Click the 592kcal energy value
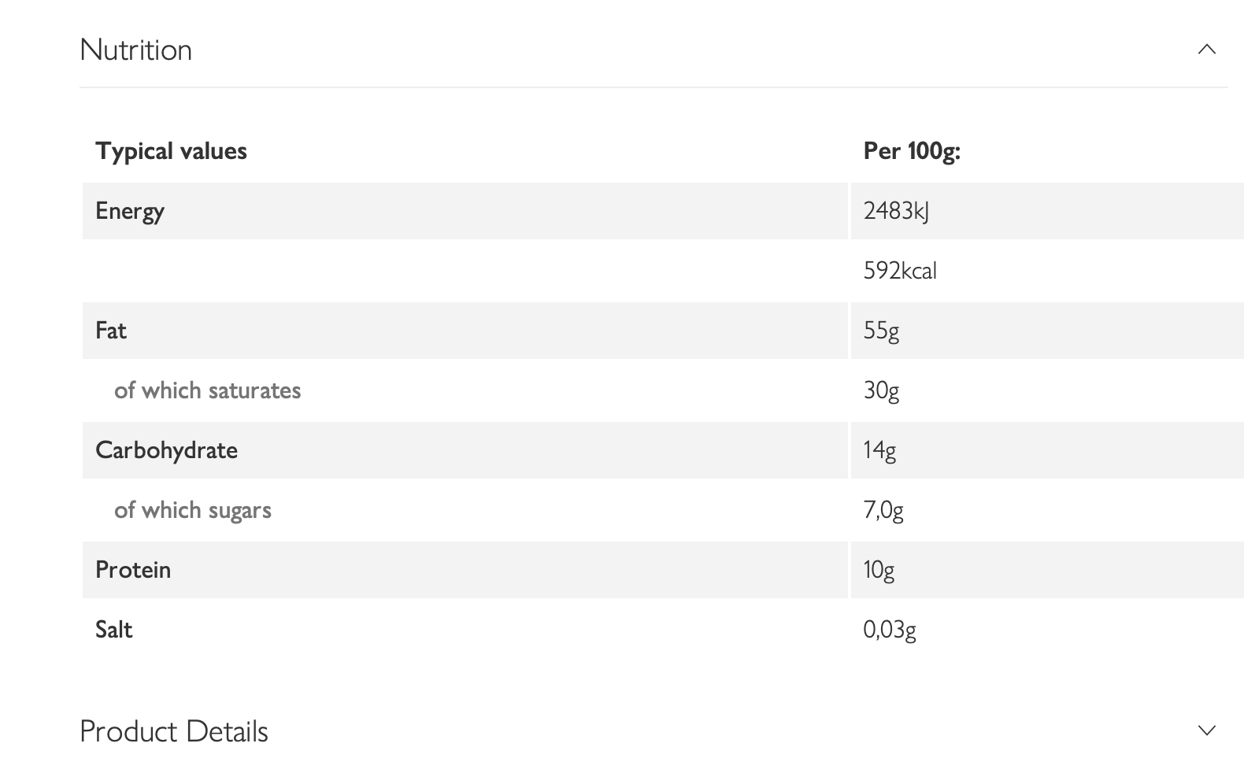 900,271
